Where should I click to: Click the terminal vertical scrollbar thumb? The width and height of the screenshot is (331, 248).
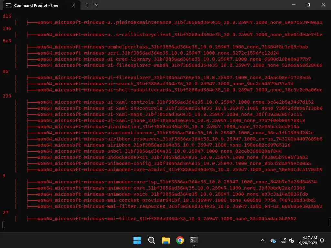point(329,222)
